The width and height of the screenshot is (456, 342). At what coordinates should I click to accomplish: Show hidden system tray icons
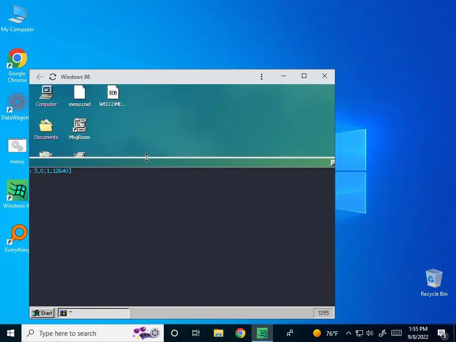349,333
